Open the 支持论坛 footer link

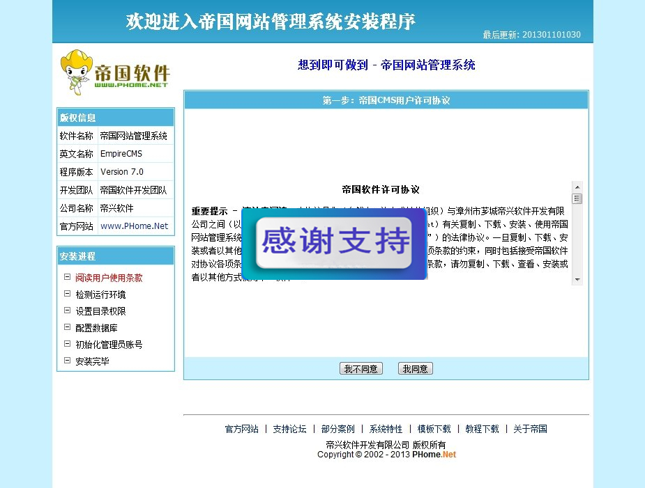click(x=289, y=429)
